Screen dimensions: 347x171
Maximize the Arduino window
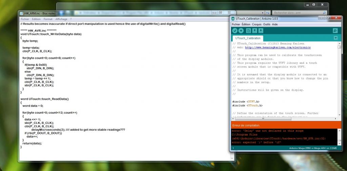pyautogui.click(x=328, y=18)
